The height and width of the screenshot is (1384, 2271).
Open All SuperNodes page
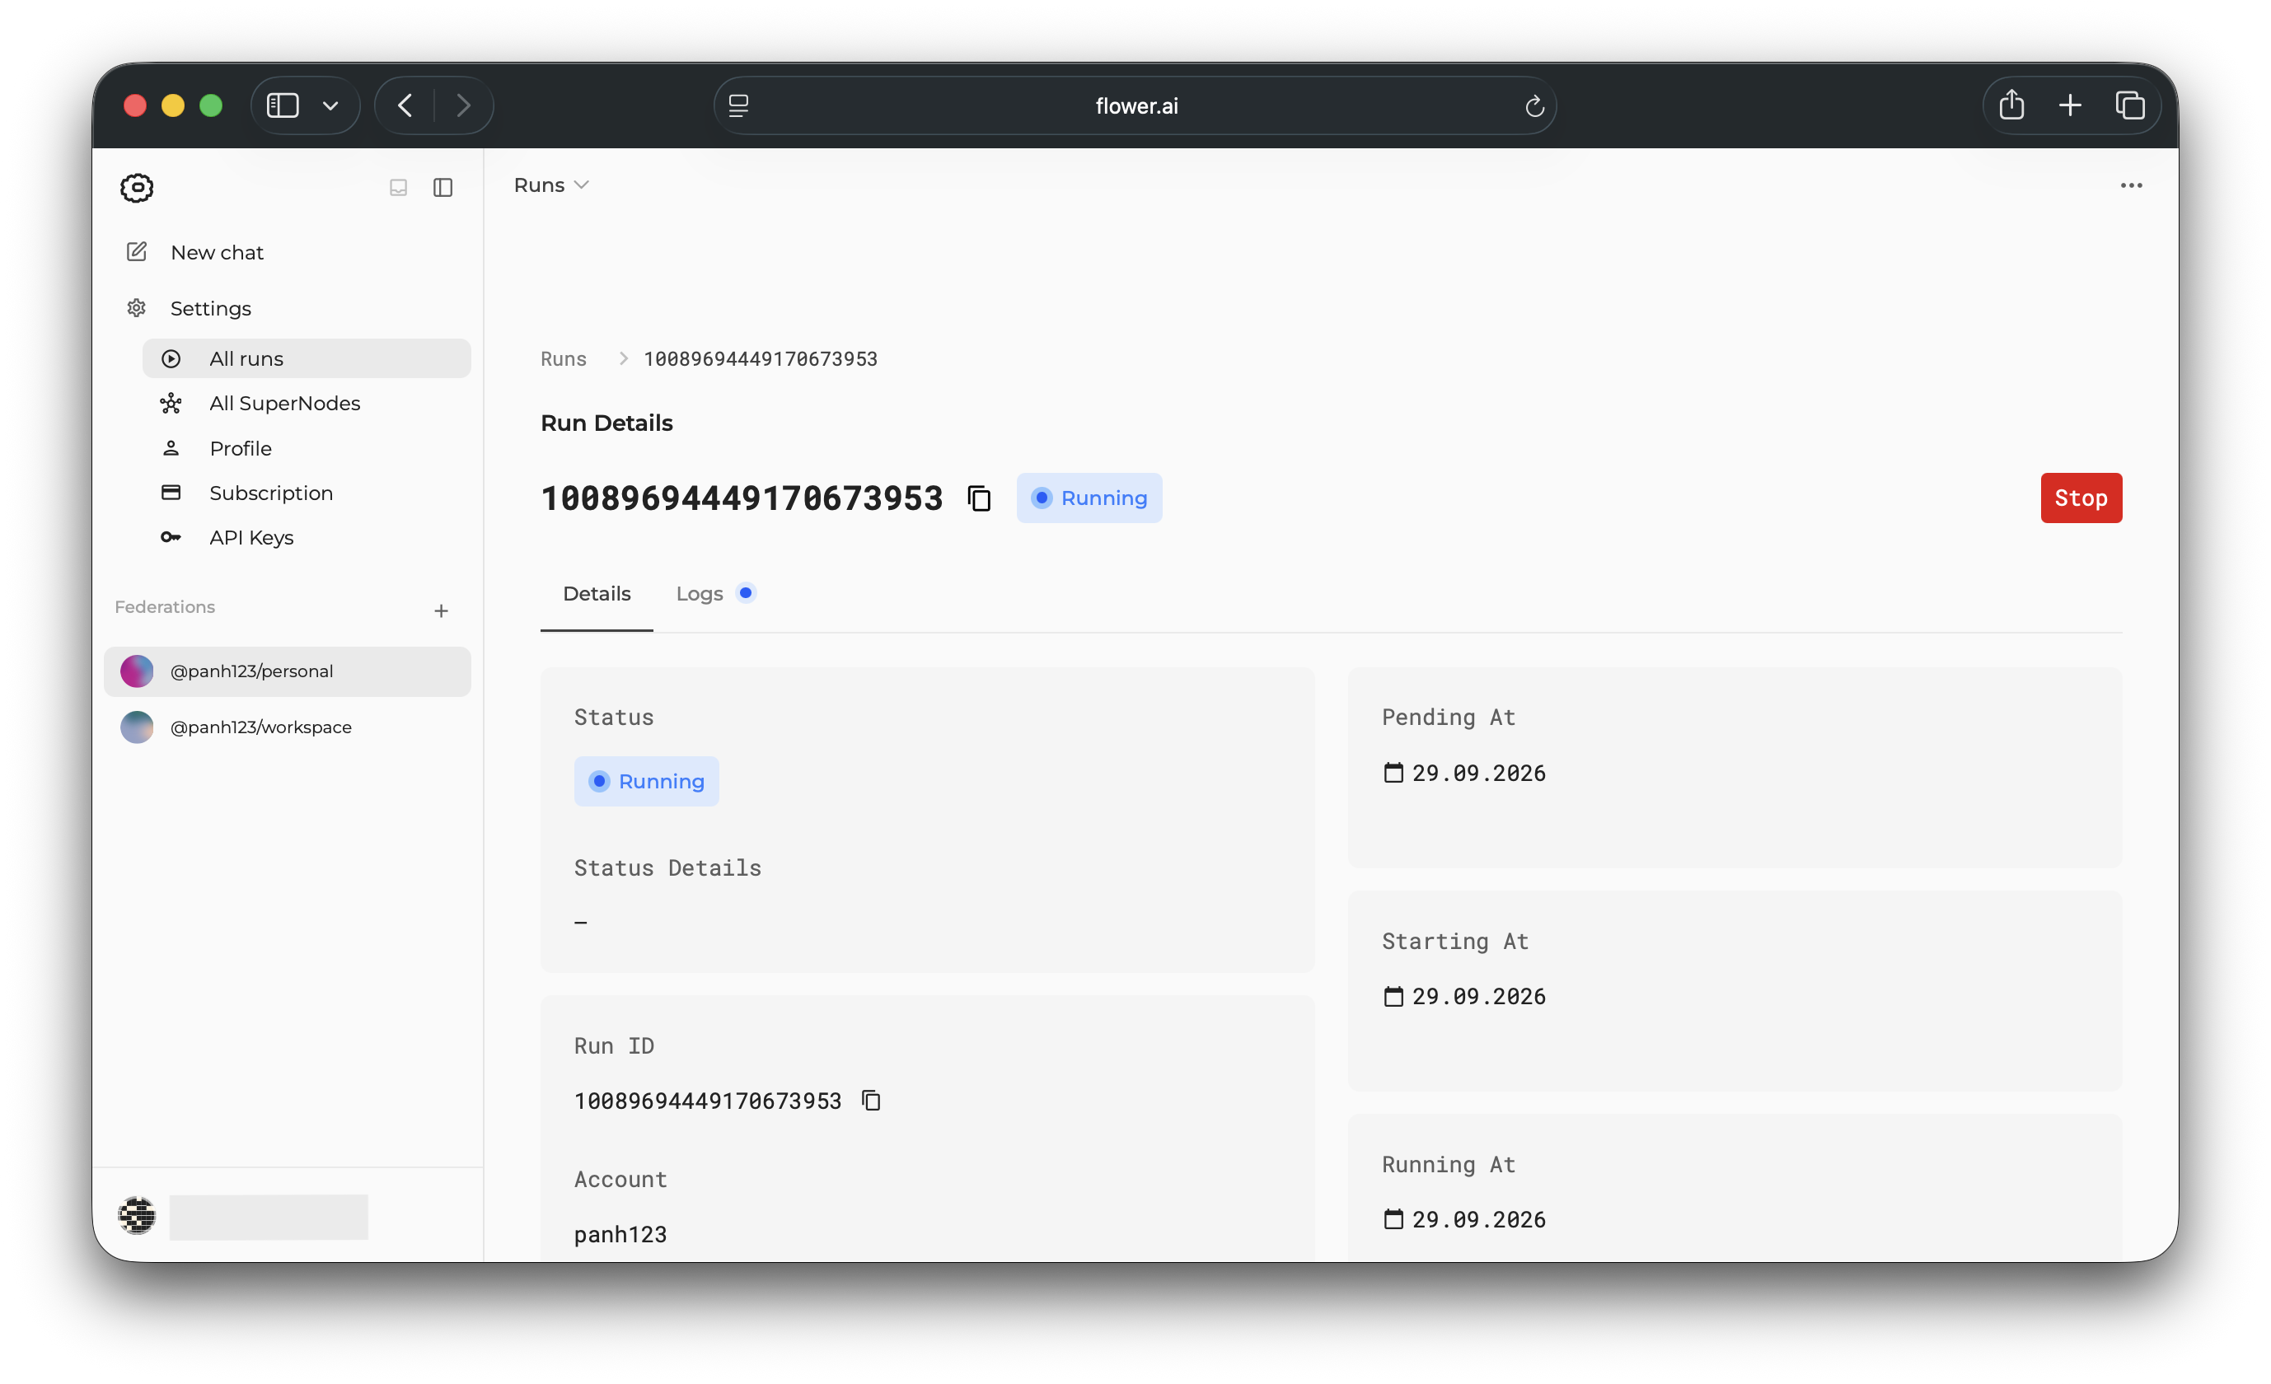click(x=306, y=403)
